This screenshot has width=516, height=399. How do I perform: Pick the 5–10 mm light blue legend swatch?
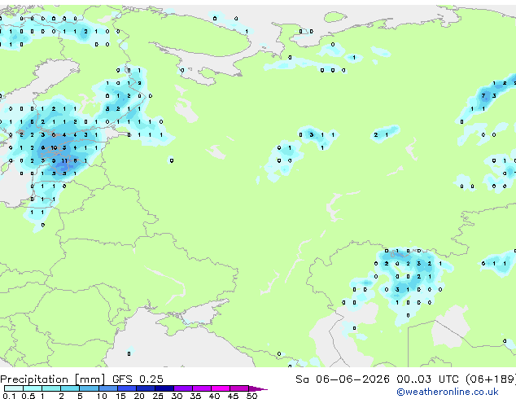click(89, 388)
